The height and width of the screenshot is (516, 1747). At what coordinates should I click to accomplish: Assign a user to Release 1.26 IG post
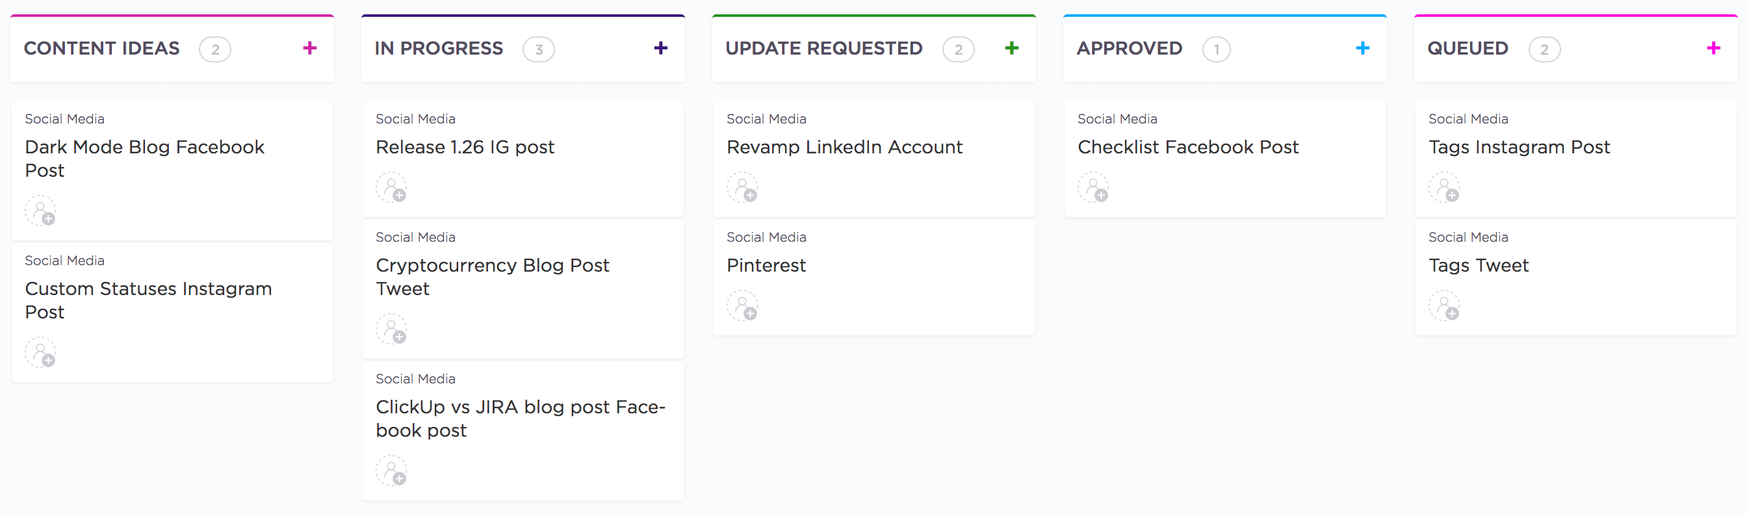point(391,187)
